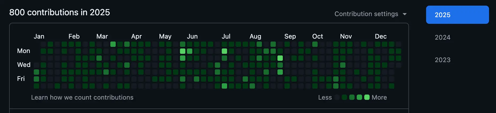Pick the bright Saturday cell under Jul
The height and width of the screenshot is (113, 496).
(224, 86)
